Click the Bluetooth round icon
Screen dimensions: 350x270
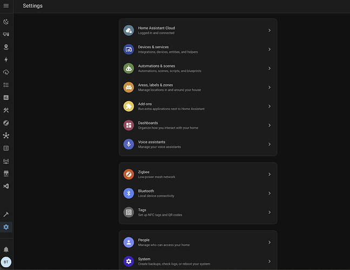(x=129, y=193)
